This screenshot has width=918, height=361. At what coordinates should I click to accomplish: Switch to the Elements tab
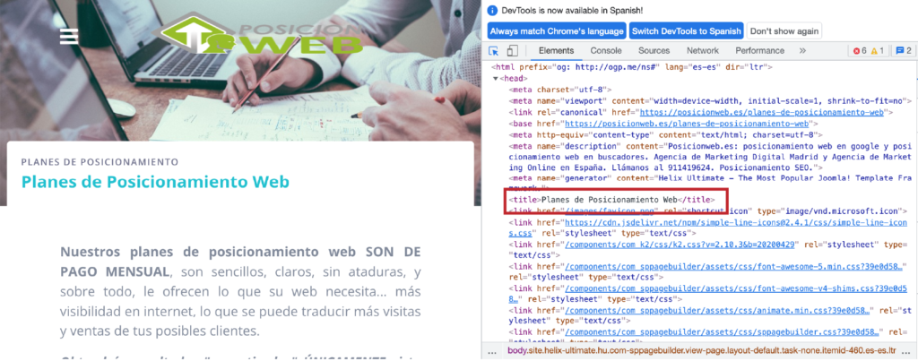[556, 51]
